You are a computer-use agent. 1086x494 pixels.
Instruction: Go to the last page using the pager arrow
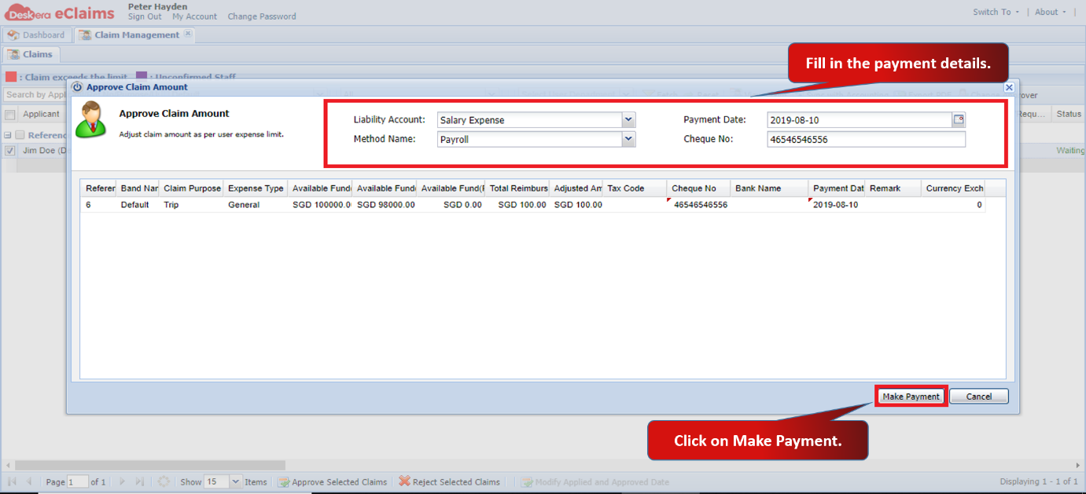[x=140, y=482]
